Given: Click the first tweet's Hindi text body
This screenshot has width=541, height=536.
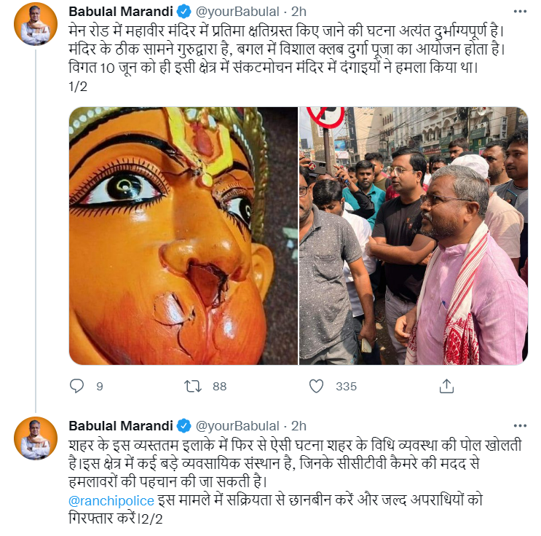Looking at the screenshot, I should pyautogui.click(x=286, y=58).
